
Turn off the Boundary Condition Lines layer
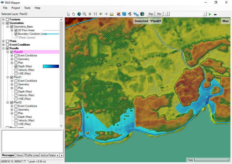[16, 34]
